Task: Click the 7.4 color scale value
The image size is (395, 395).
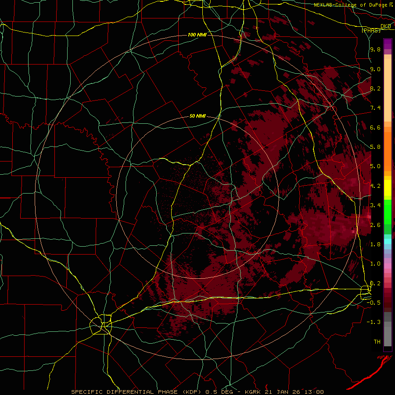Action: point(375,108)
